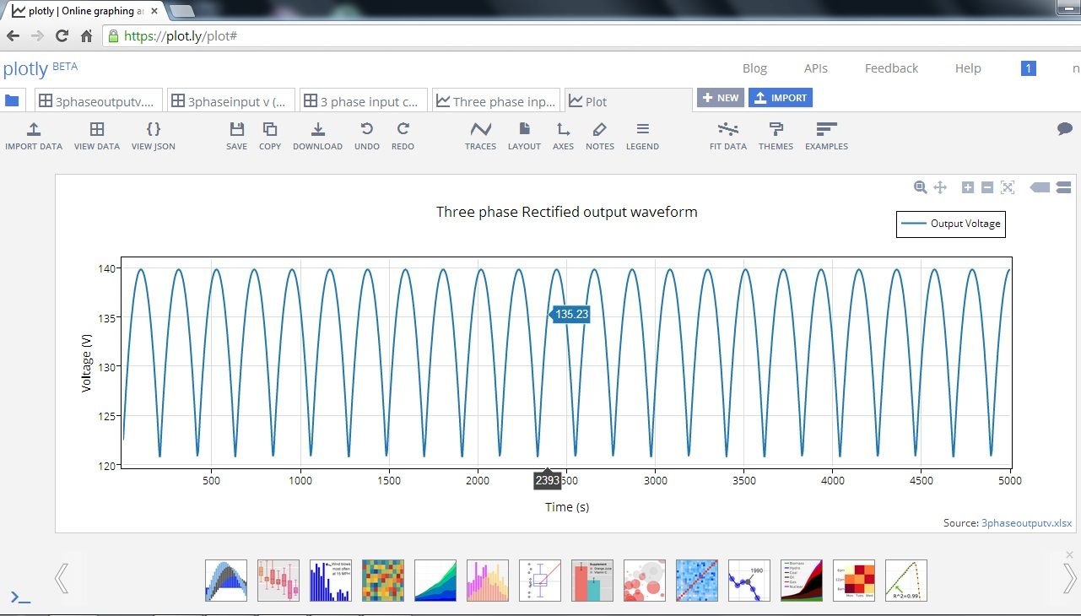
Task: Open the Themes panel
Action: pyautogui.click(x=775, y=133)
